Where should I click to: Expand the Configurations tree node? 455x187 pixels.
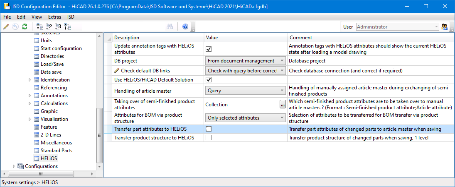pos(14,166)
